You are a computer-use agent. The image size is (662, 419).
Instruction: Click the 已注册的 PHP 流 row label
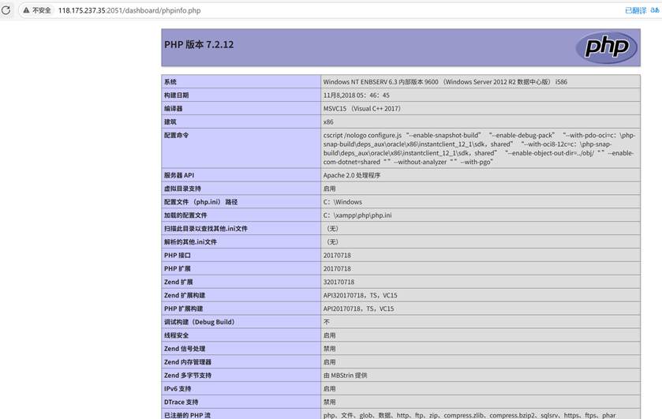pos(188,415)
